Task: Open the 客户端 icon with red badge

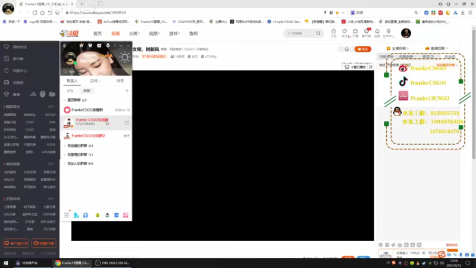Action: tap(367, 33)
